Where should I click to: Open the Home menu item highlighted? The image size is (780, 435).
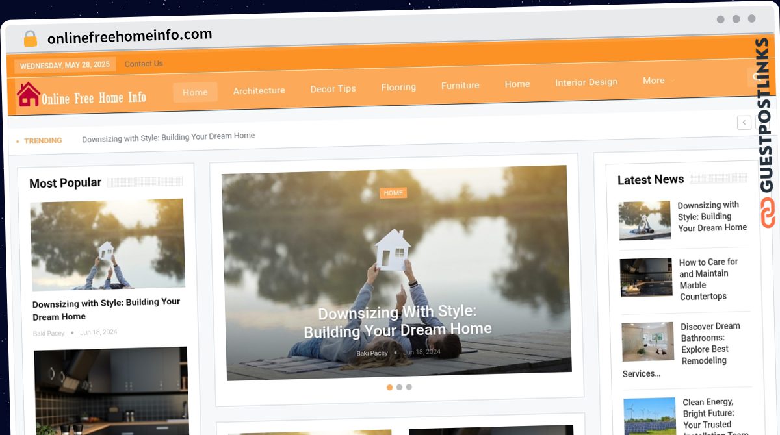(195, 92)
